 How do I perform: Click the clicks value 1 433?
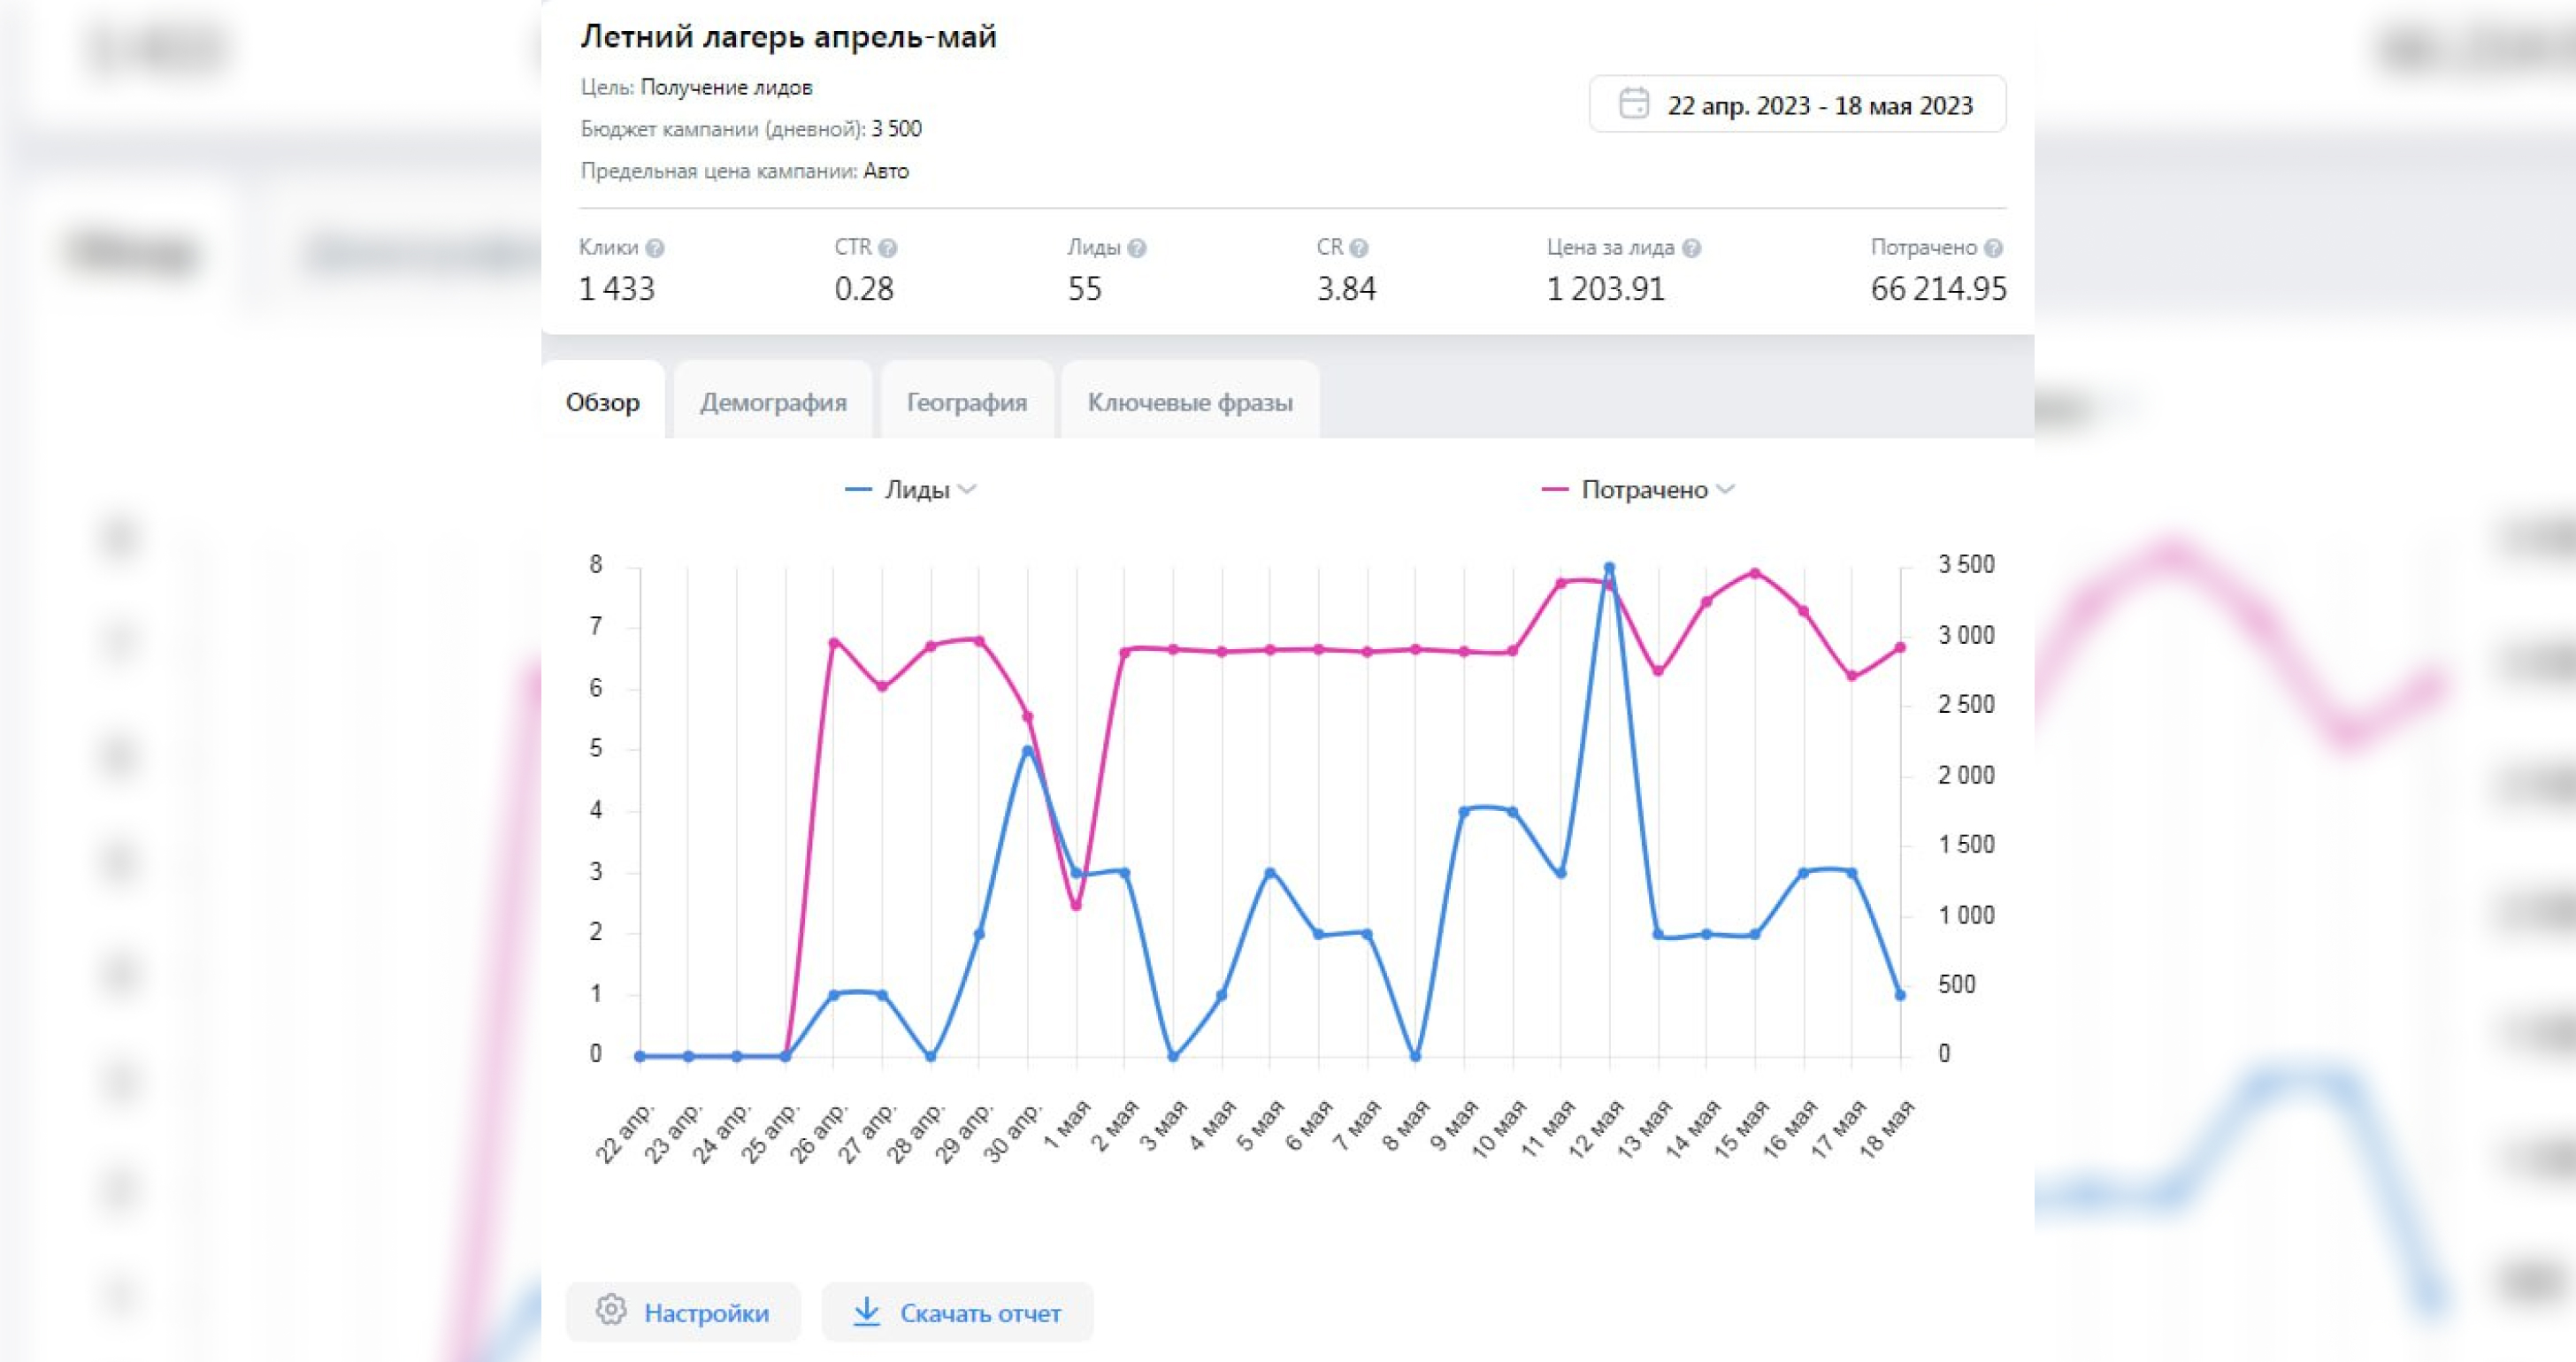(617, 289)
